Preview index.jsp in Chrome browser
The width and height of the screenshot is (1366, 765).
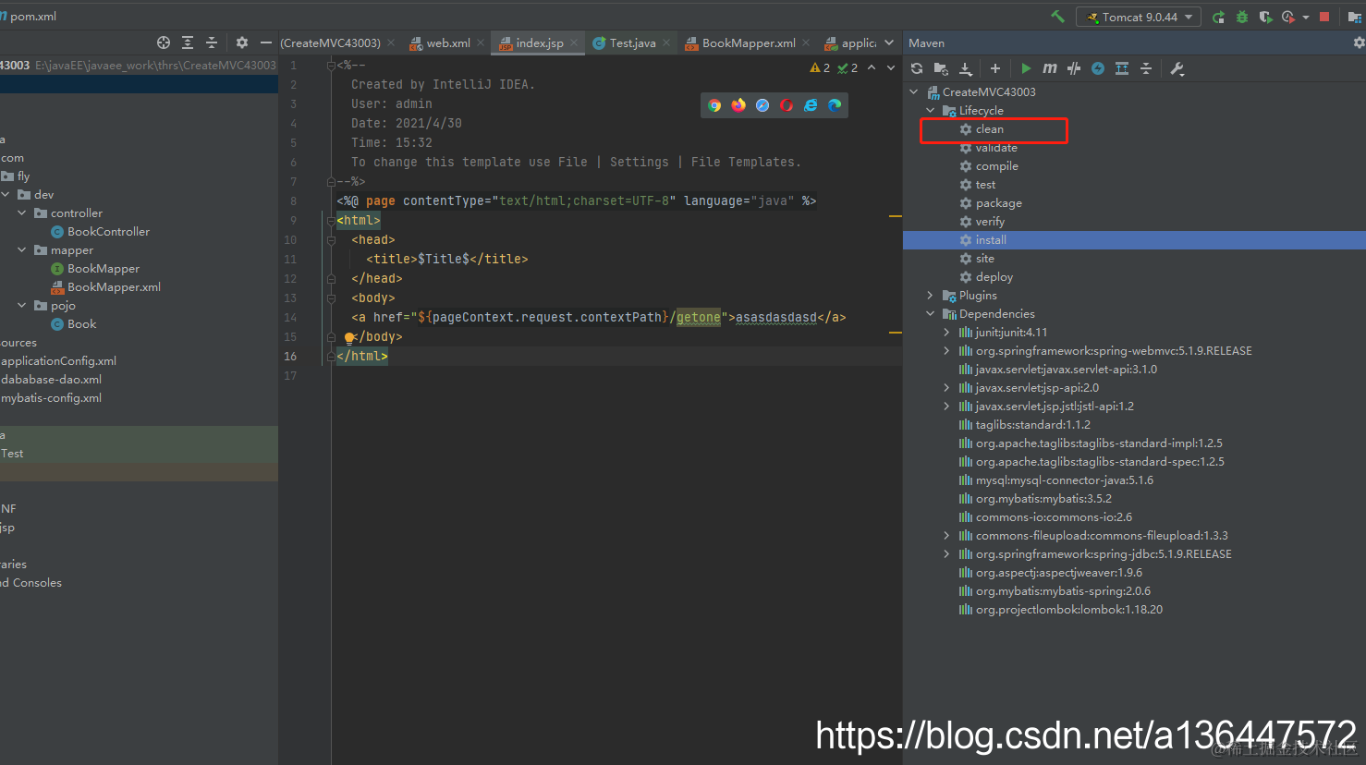714,105
